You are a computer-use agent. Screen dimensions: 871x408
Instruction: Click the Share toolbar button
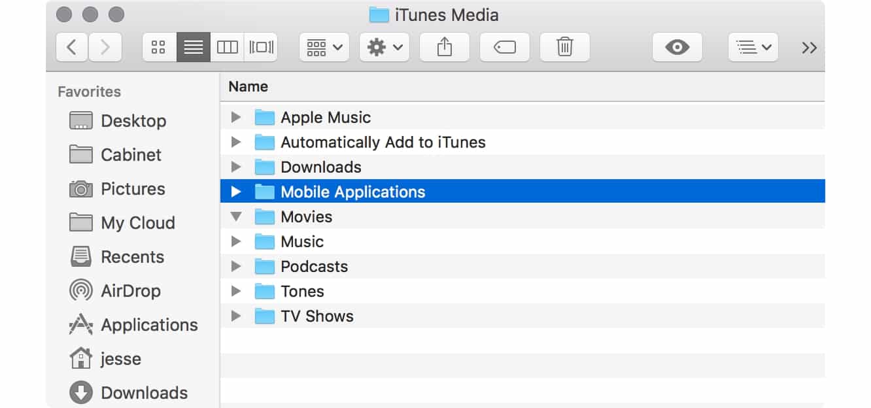(x=445, y=47)
